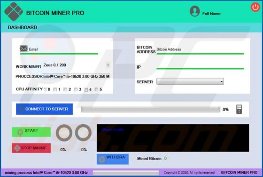This screenshot has width=263, height=177.
Task: Focus the Bitcoin Address input field
Action: tap(200, 50)
